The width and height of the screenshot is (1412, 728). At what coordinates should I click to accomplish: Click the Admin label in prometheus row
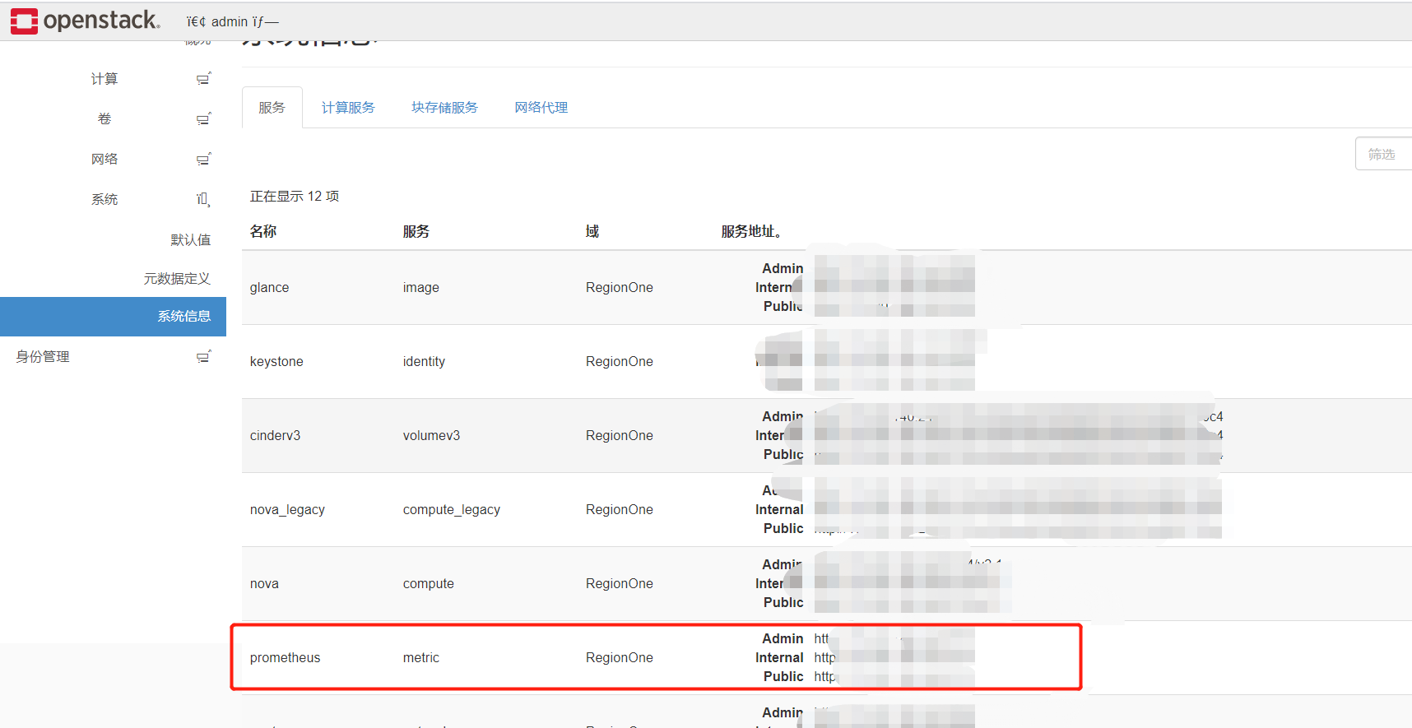pyautogui.click(x=783, y=639)
